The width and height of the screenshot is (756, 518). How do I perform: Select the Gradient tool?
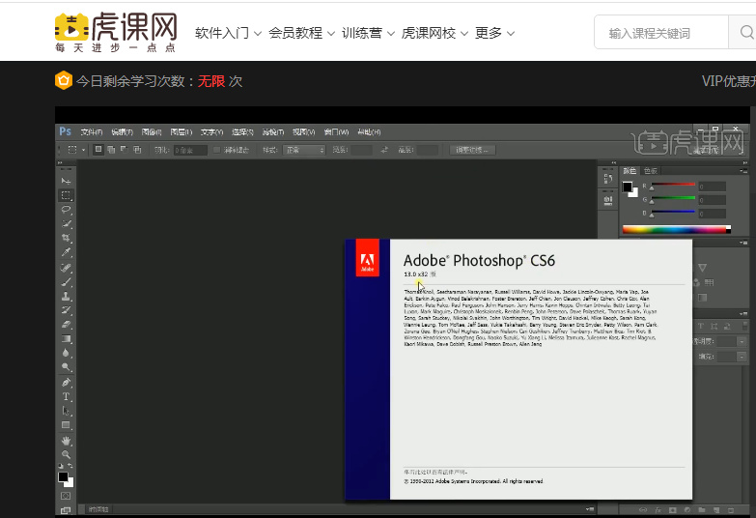(66, 339)
